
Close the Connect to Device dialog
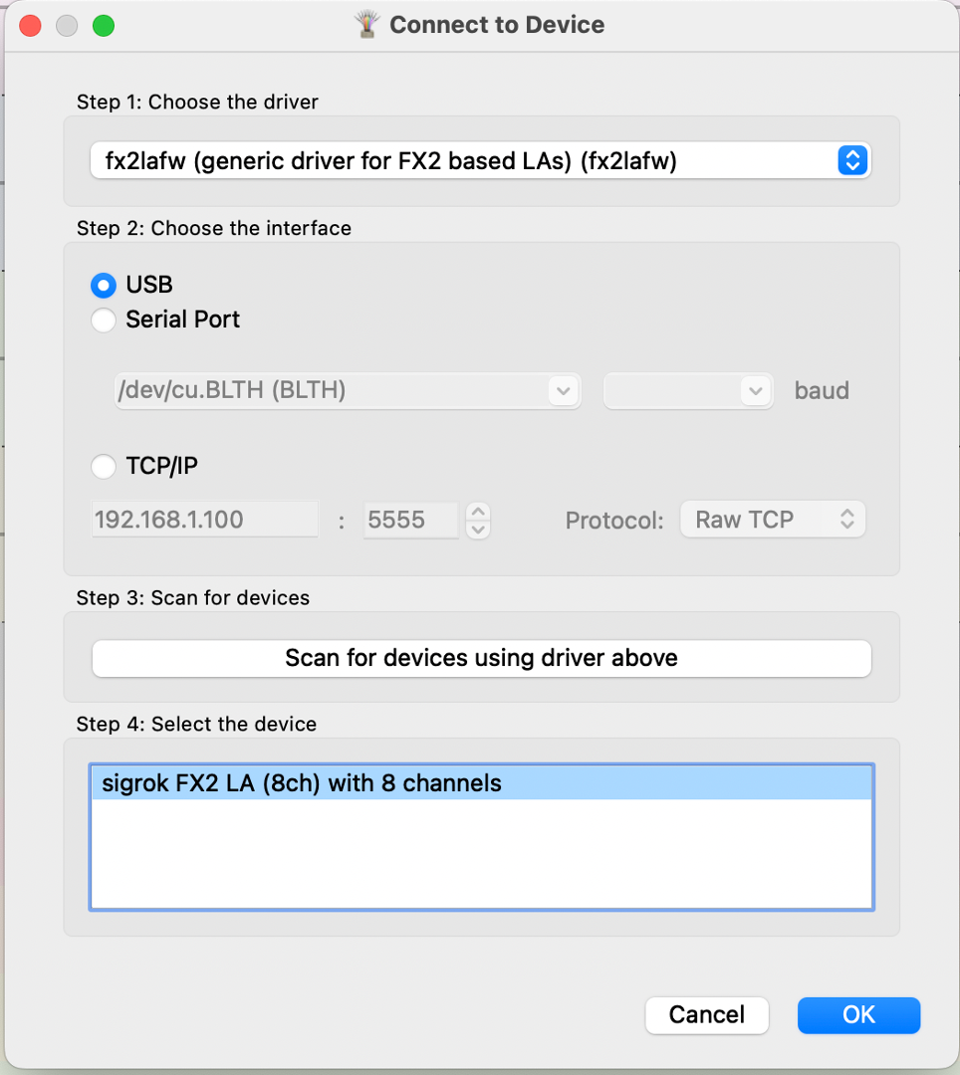[x=31, y=26]
